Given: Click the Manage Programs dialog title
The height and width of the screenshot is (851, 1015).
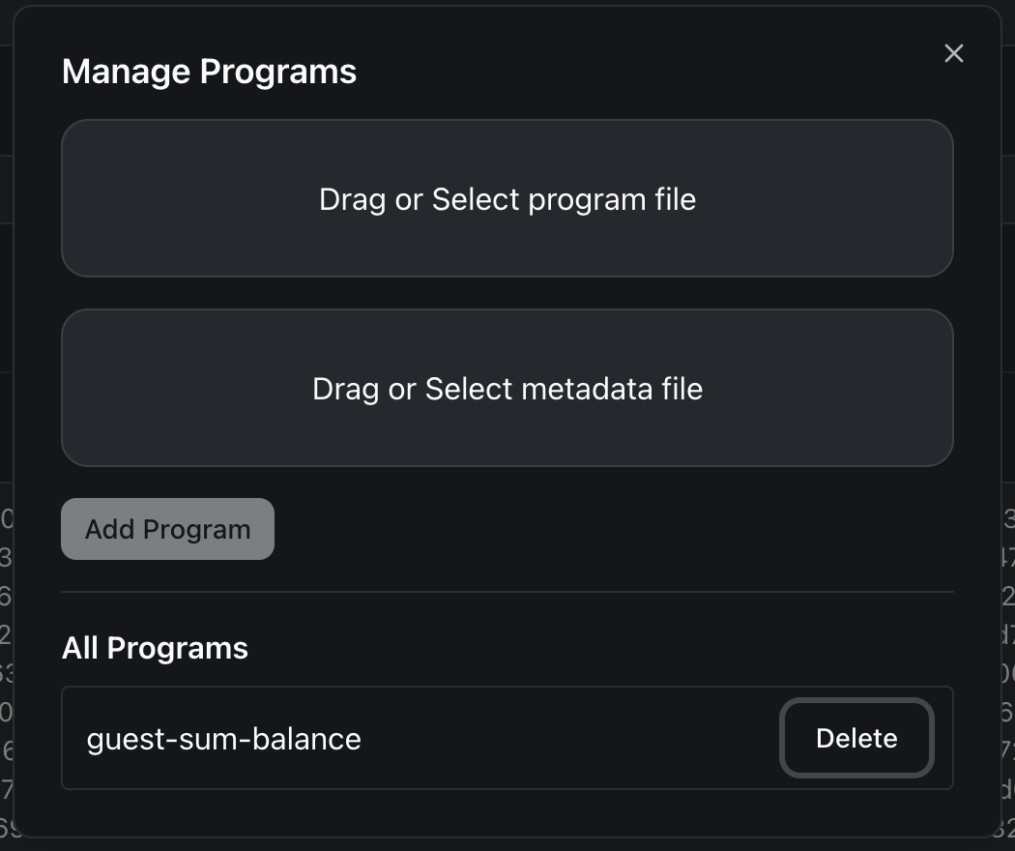Looking at the screenshot, I should coord(209,72).
